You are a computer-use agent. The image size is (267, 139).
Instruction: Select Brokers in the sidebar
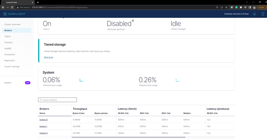[17, 30]
